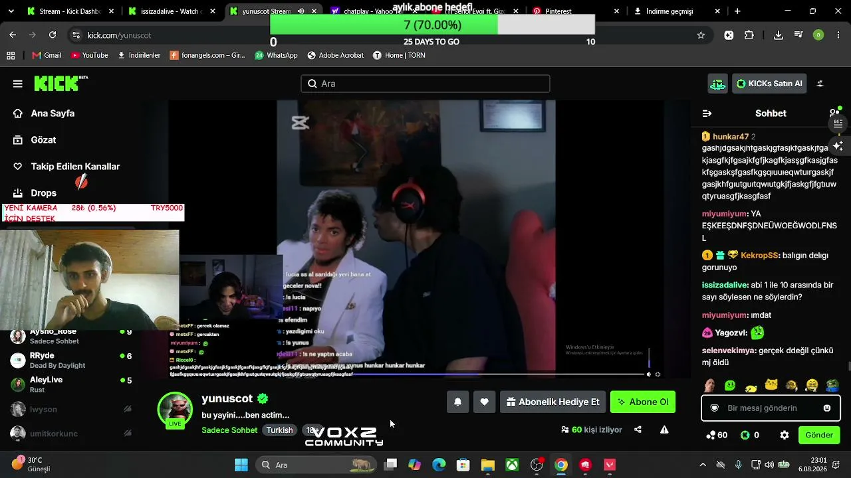The height and width of the screenshot is (478, 851).
Task: Switch to issizadalive tab
Action: 170,11
